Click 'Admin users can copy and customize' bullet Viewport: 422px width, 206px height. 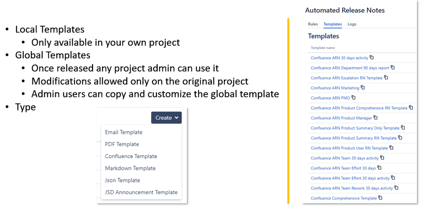pyautogui.click(x=155, y=94)
